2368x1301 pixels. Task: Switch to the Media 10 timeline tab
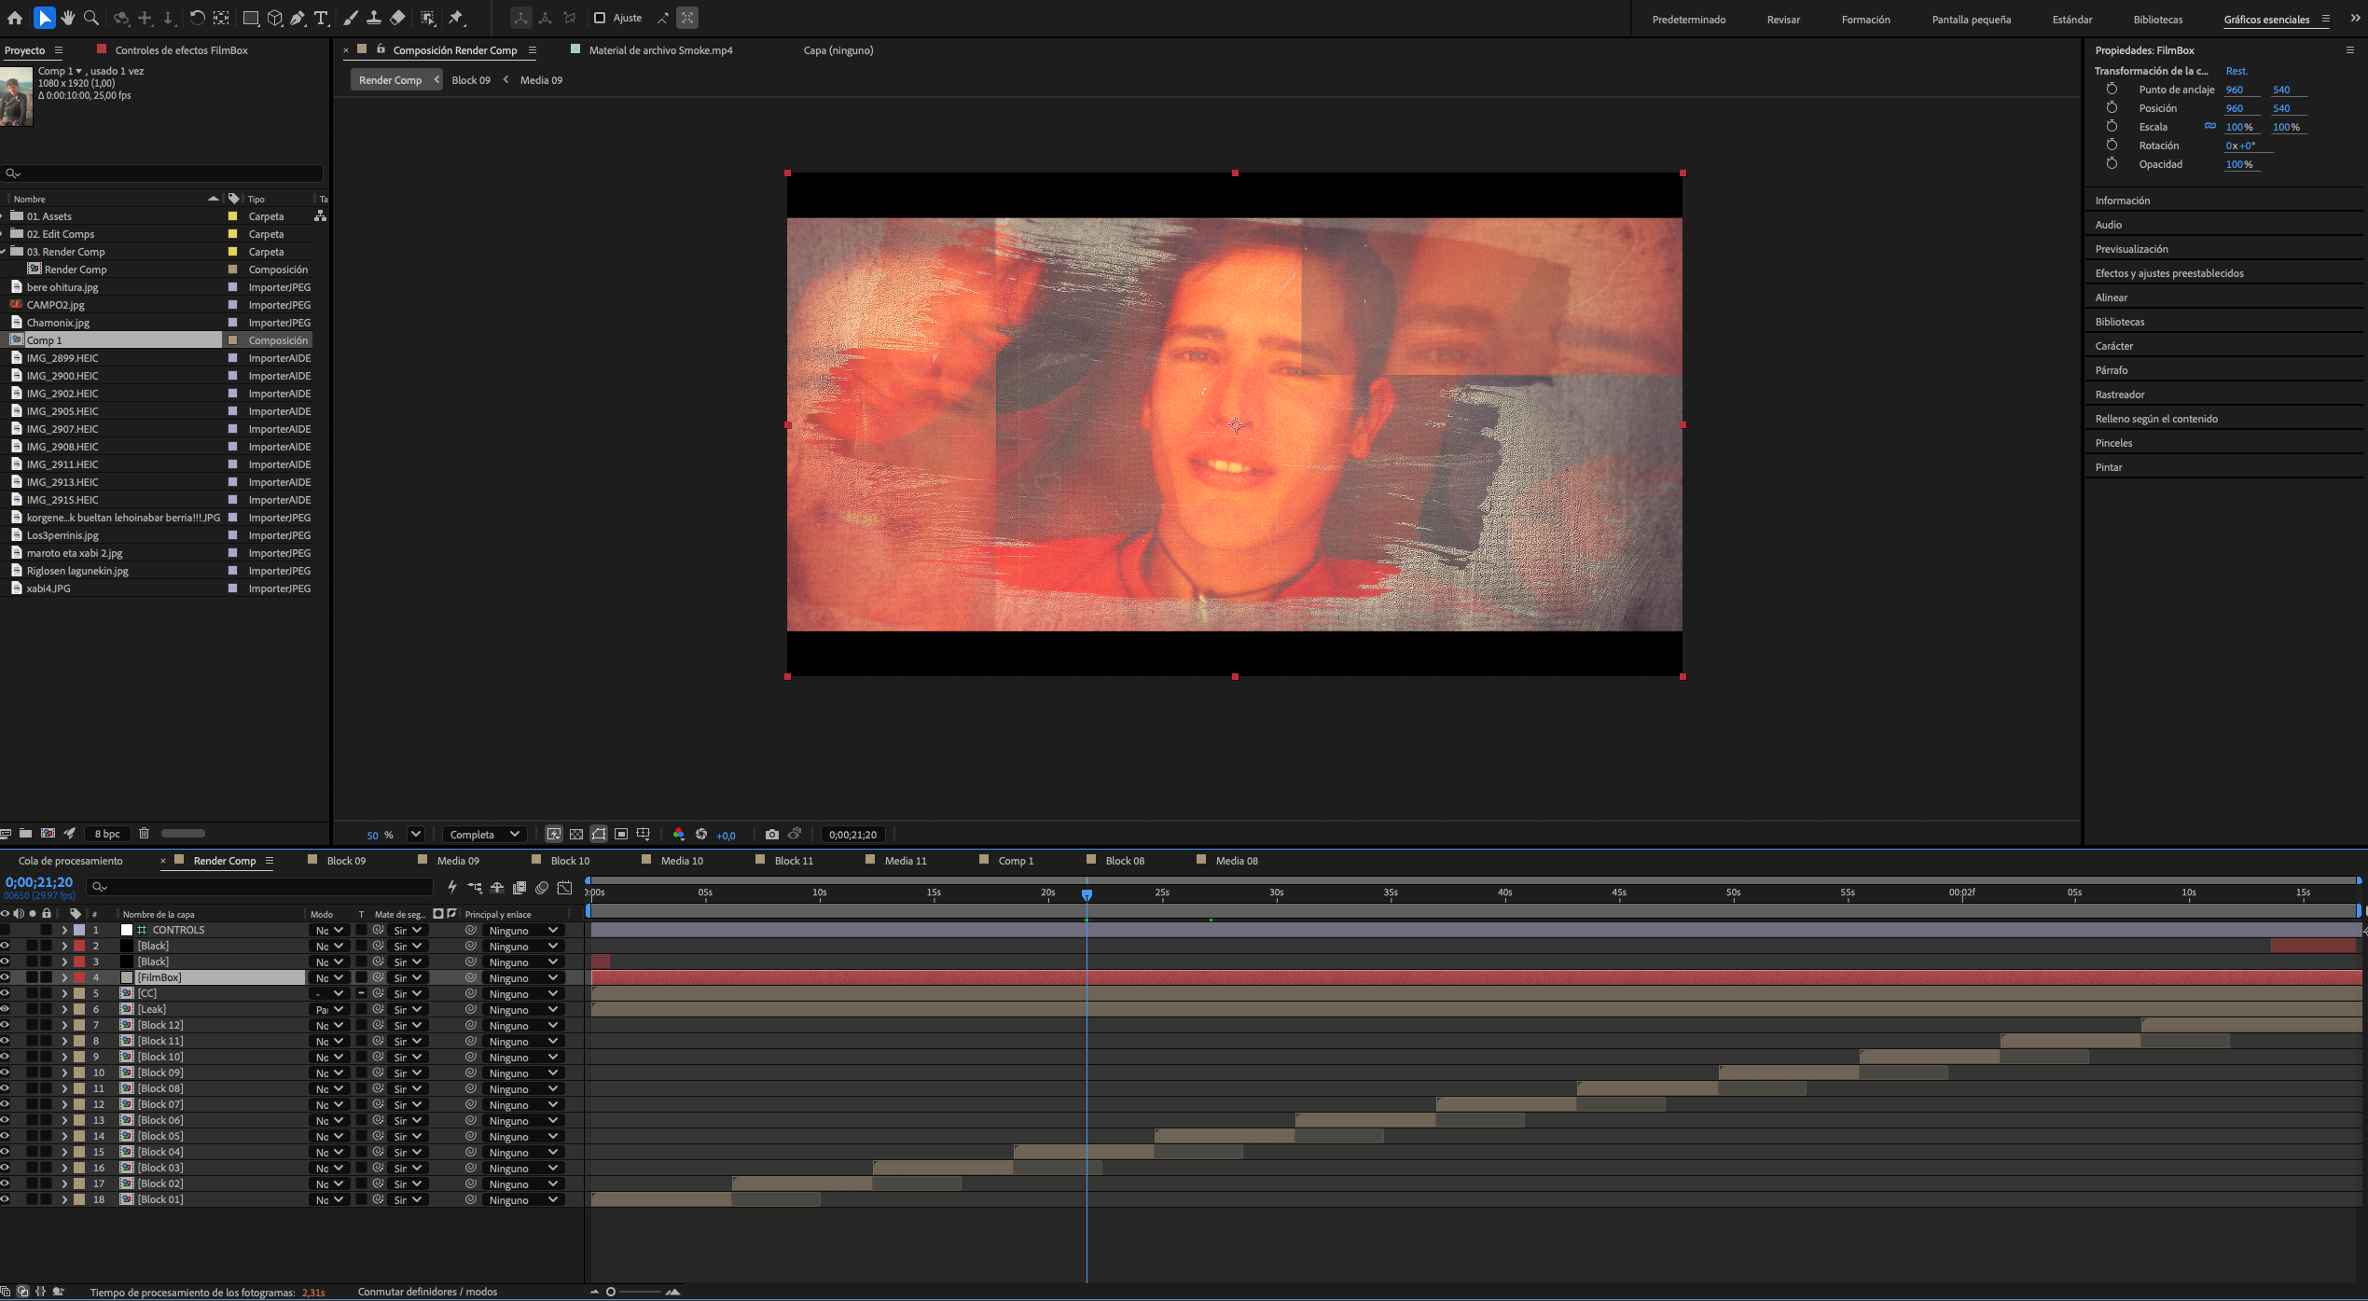click(682, 861)
